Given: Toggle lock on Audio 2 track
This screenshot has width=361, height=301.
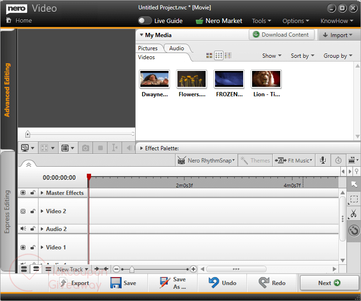Looking at the screenshot, I should (x=33, y=229).
